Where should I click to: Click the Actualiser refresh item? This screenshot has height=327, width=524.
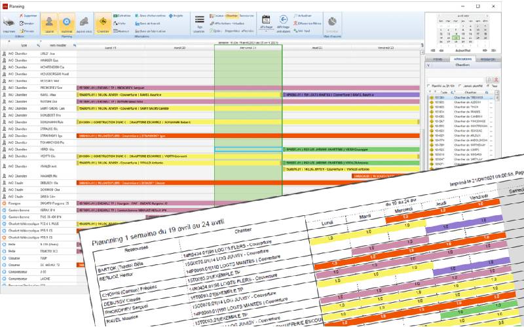[x=303, y=16]
